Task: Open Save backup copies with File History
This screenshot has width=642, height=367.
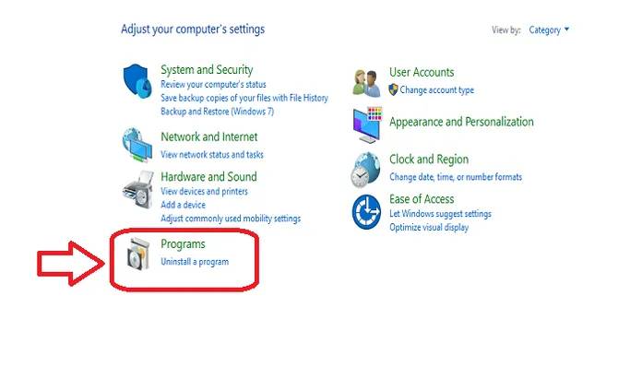Action: [244, 98]
